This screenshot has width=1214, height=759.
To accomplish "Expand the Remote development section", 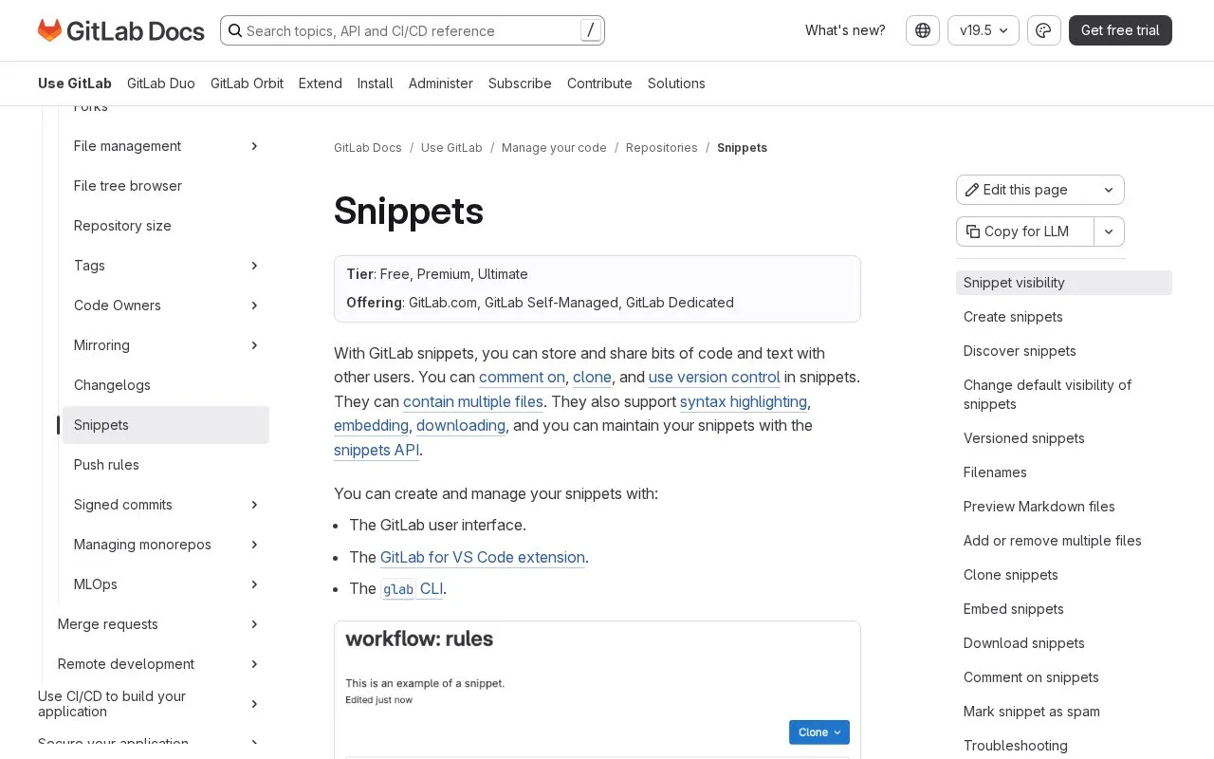I will tap(254, 664).
